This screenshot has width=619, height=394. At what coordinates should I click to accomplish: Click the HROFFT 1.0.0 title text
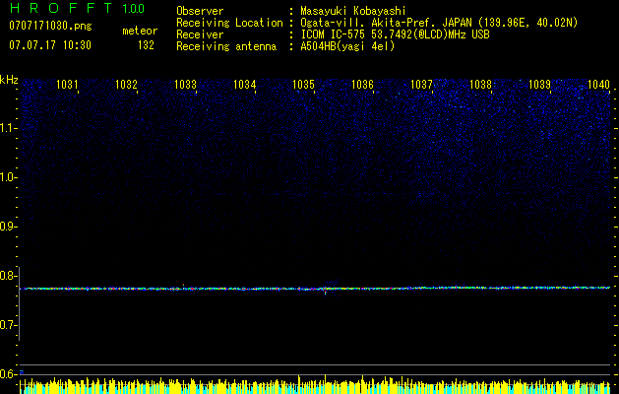coord(78,8)
